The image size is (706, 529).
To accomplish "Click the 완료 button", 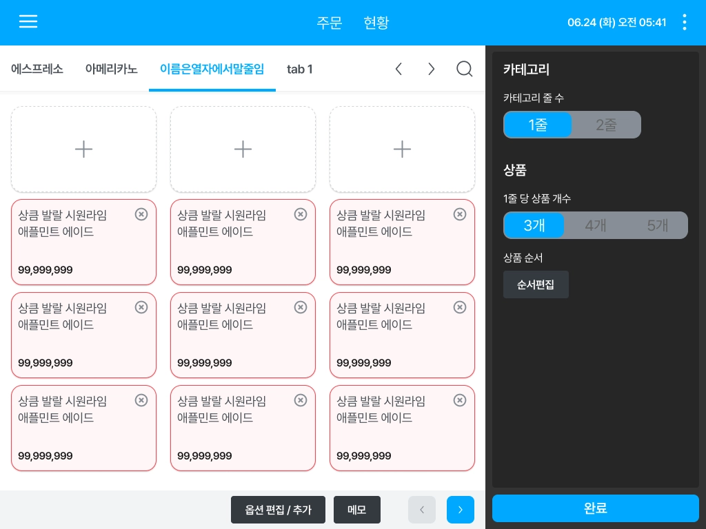I will tap(595, 508).
